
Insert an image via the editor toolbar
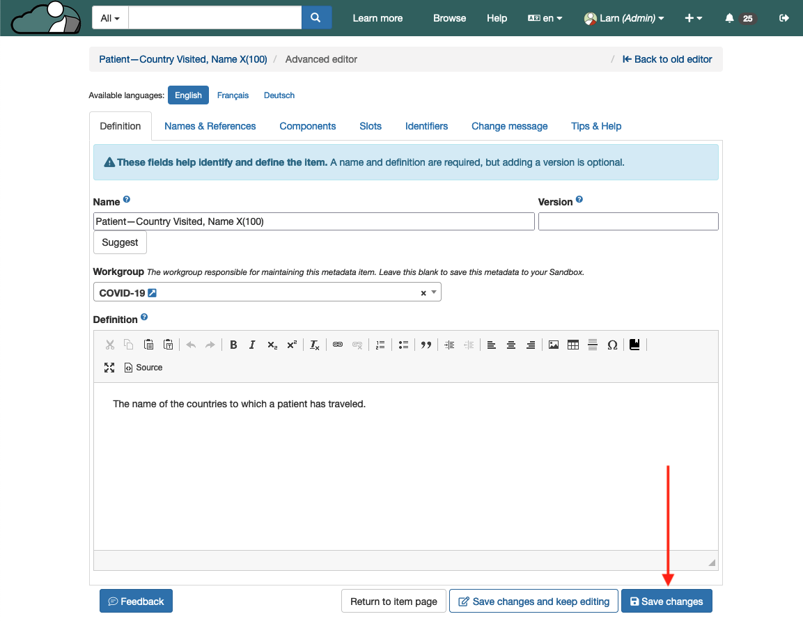tap(554, 345)
